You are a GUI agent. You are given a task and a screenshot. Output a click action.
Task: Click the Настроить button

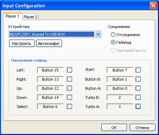coord(22,43)
